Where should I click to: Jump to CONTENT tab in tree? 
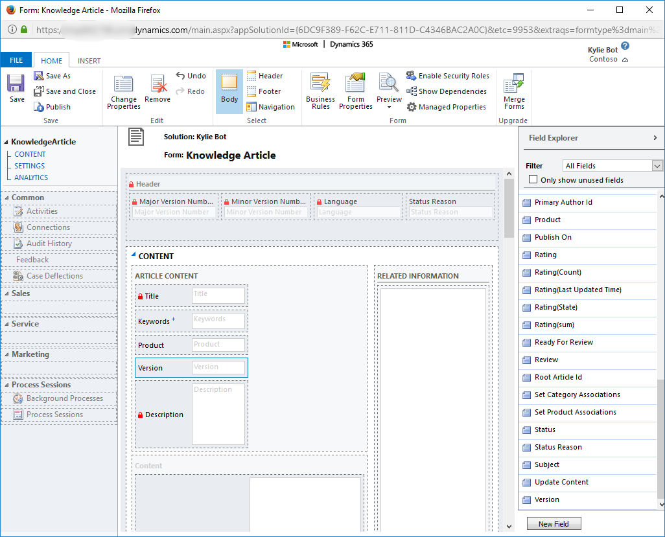coord(30,154)
